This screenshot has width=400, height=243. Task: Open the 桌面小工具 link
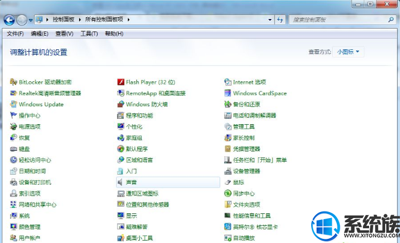click(x=139, y=238)
